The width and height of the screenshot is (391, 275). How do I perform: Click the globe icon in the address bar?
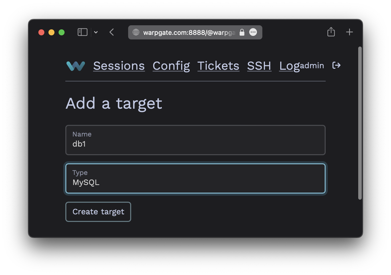click(x=136, y=32)
